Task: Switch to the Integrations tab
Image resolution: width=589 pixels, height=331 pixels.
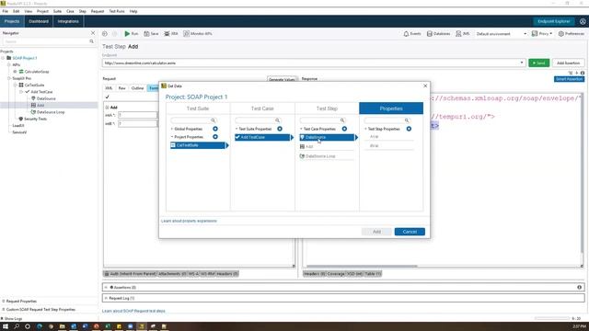Action: pos(68,21)
